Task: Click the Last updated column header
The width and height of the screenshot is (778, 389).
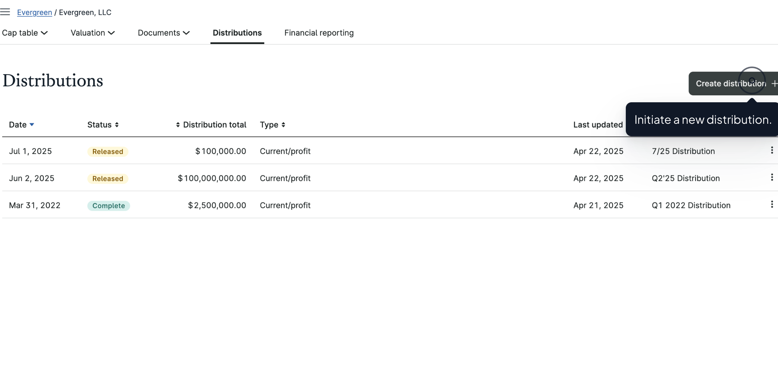Action: [x=598, y=124]
